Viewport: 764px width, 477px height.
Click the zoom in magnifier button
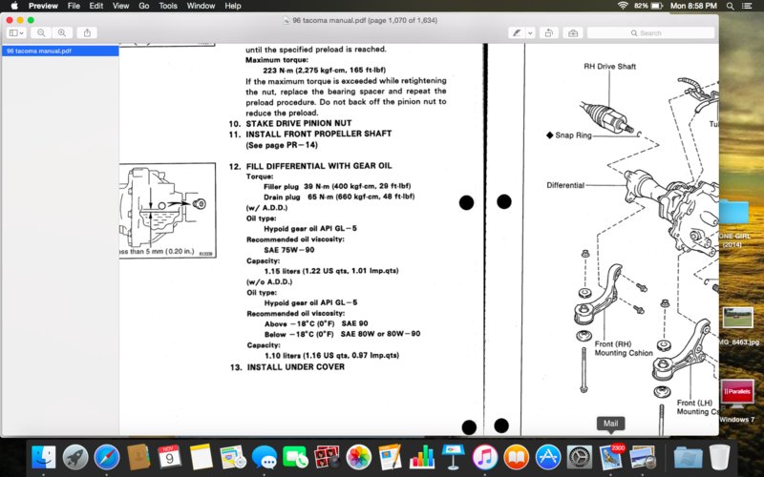(62, 32)
